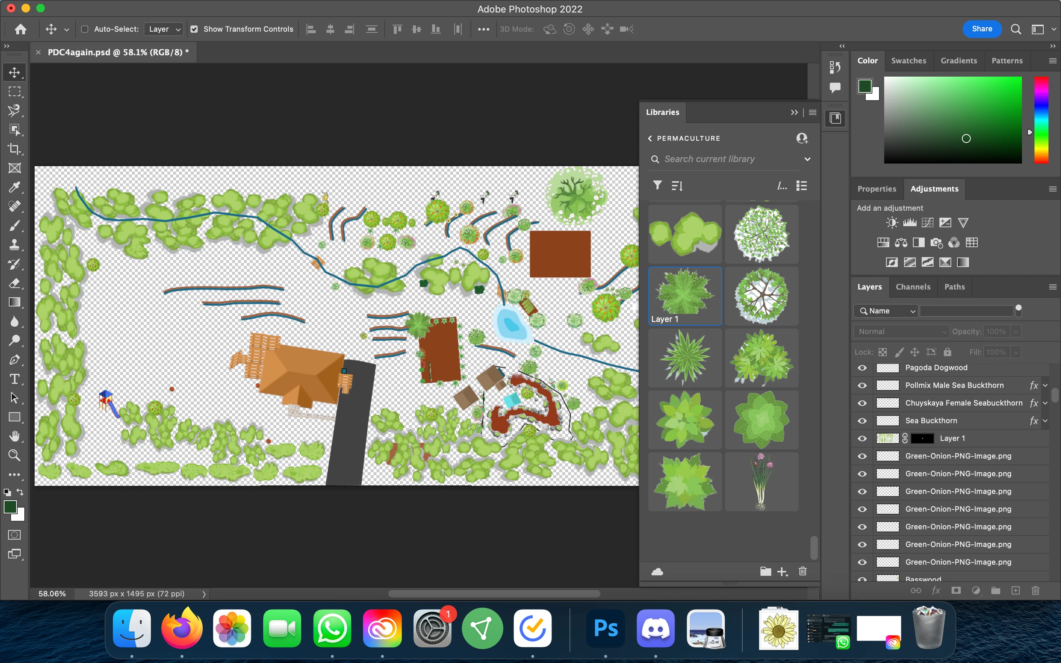Delete library item with trash icon

pyautogui.click(x=802, y=571)
